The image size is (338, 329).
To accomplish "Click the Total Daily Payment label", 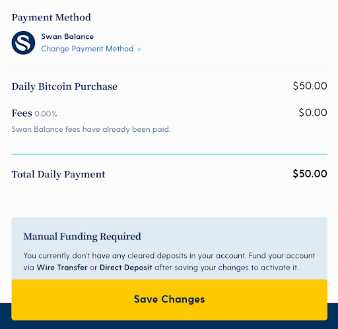I will [x=58, y=174].
